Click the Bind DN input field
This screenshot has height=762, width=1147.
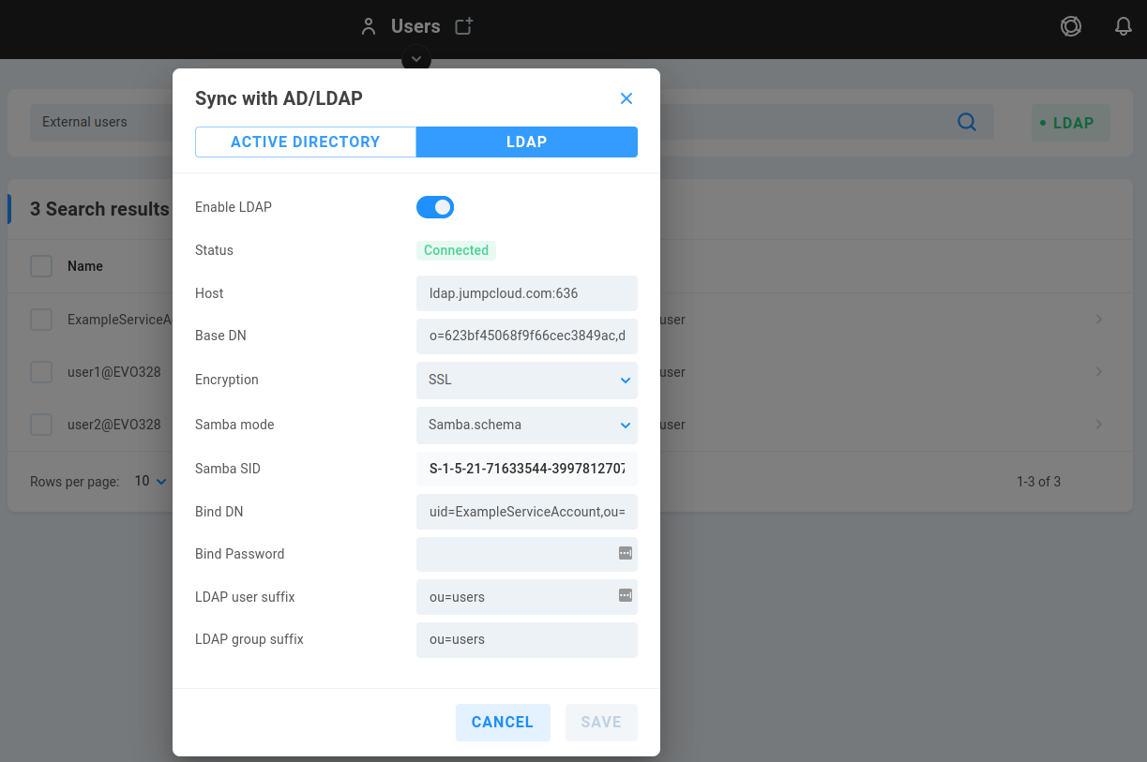click(527, 512)
